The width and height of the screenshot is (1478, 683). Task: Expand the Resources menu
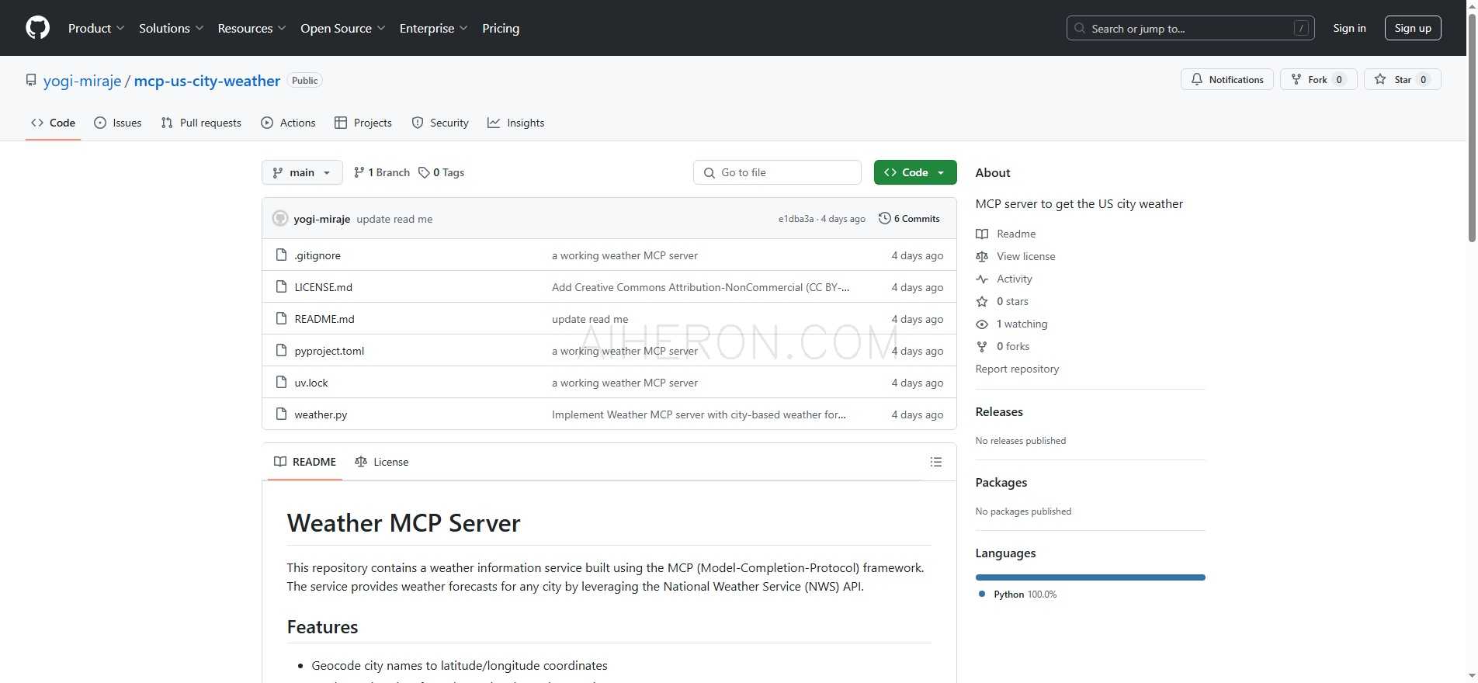252,28
